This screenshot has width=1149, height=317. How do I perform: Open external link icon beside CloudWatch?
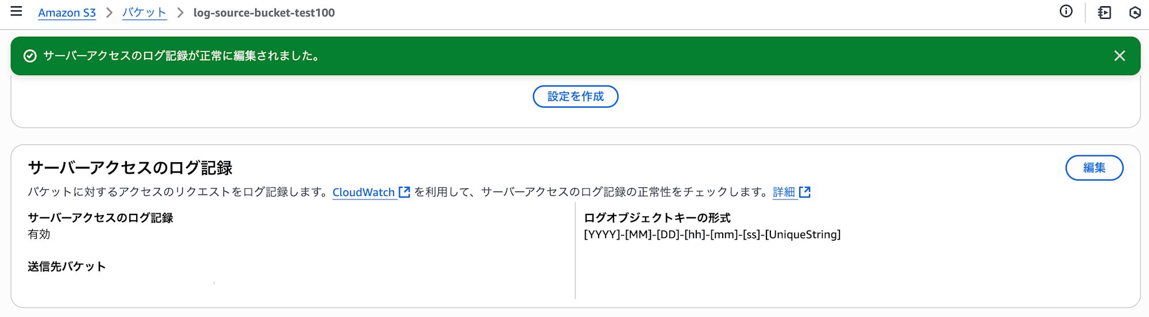[x=404, y=192]
